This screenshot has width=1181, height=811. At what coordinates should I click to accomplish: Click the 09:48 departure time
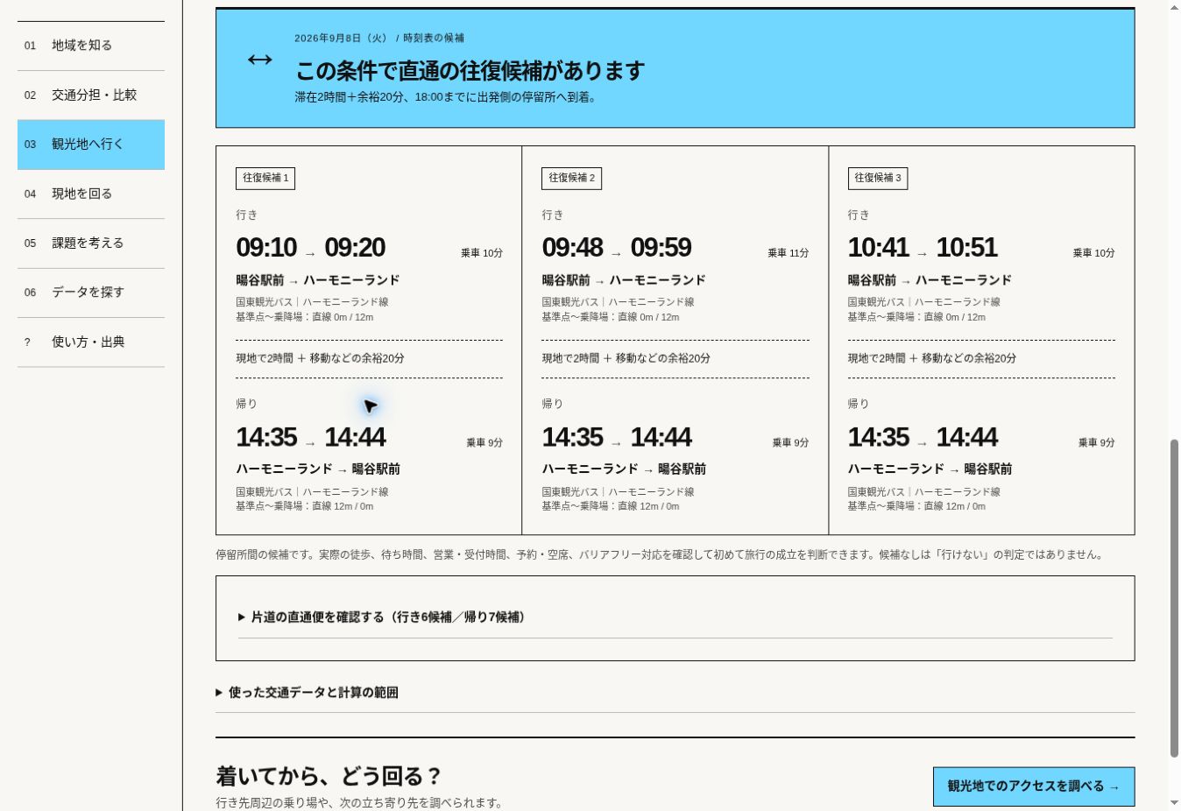tap(572, 248)
